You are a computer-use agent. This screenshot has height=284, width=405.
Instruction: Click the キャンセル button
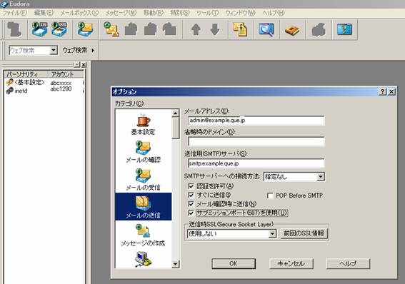[291, 263]
